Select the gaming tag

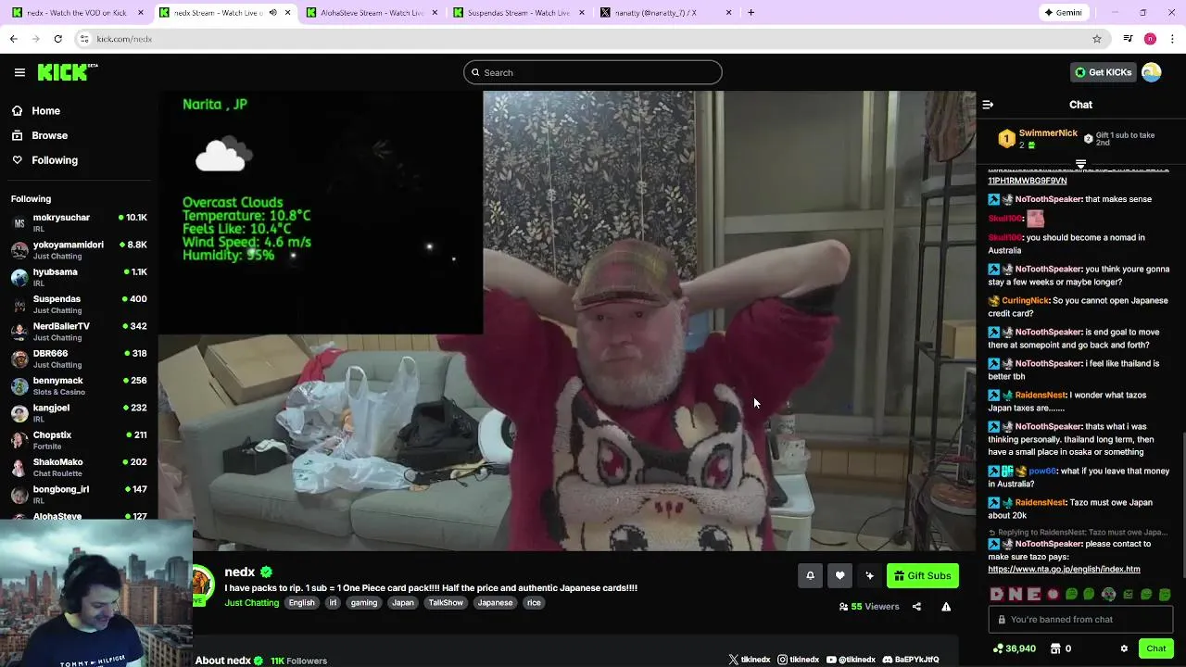point(364,603)
